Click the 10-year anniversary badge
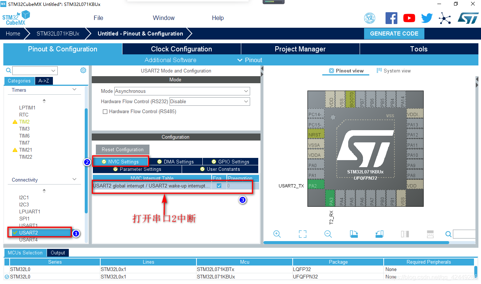The image size is (481, 284). click(x=370, y=18)
